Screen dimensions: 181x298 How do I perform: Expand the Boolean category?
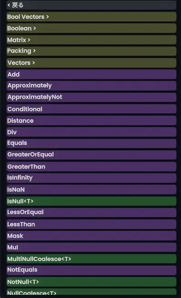[x=91, y=28]
